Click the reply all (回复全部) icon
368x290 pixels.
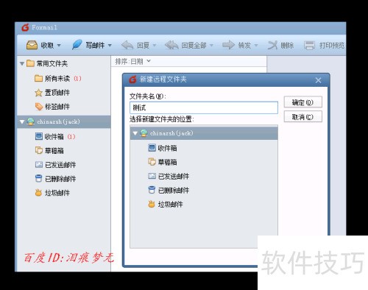click(171, 45)
